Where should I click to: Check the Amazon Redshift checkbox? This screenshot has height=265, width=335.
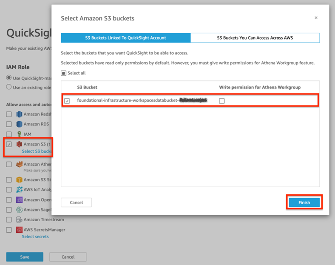(x=9, y=114)
